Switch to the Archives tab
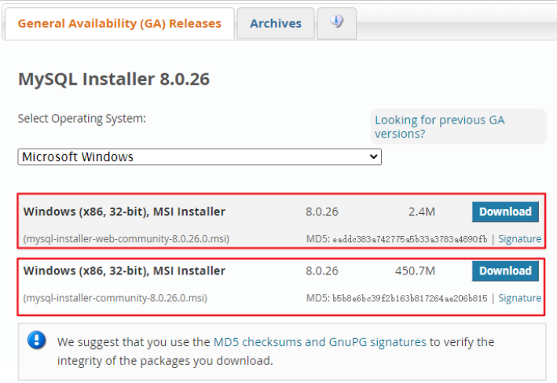 click(x=276, y=24)
